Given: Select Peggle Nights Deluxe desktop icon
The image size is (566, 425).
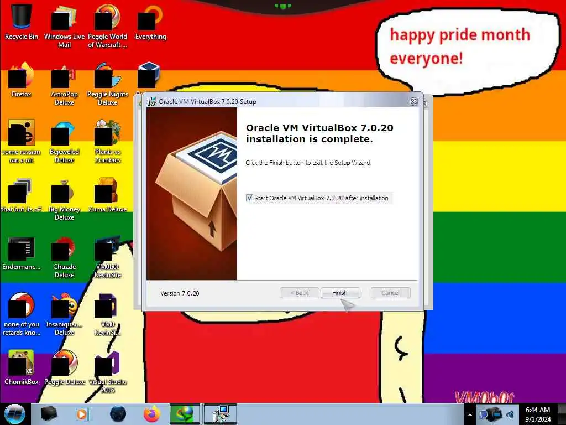Looking at the screenshot, I should coord(108,84).
